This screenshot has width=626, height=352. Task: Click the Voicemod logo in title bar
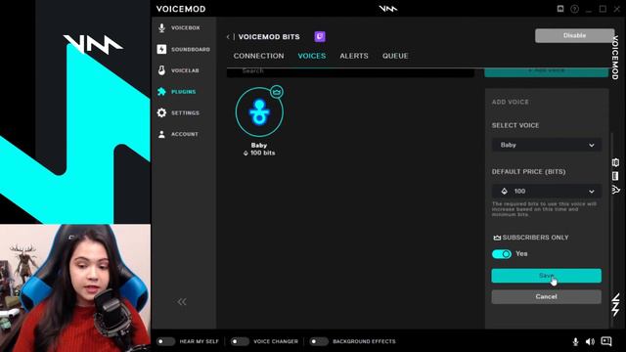388,9
